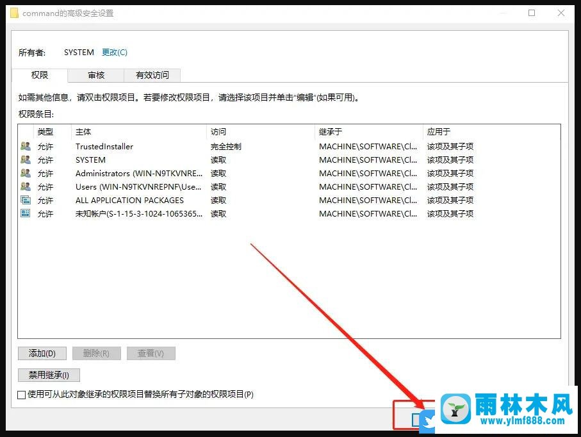
Task: Tick the 替换所有子对象的权限项目 checkbox
Action: 22,395
